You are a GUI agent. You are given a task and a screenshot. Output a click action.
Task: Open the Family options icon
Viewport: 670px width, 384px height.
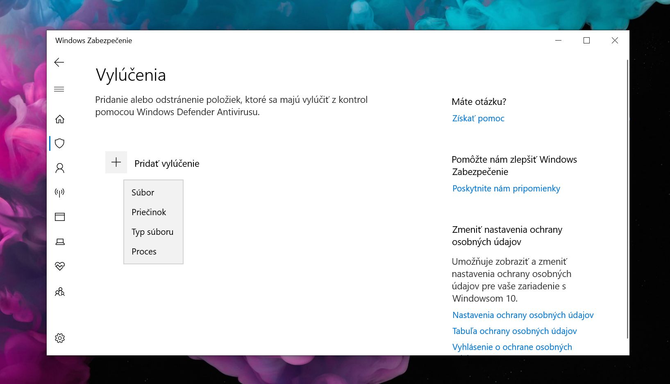[60, 292]
